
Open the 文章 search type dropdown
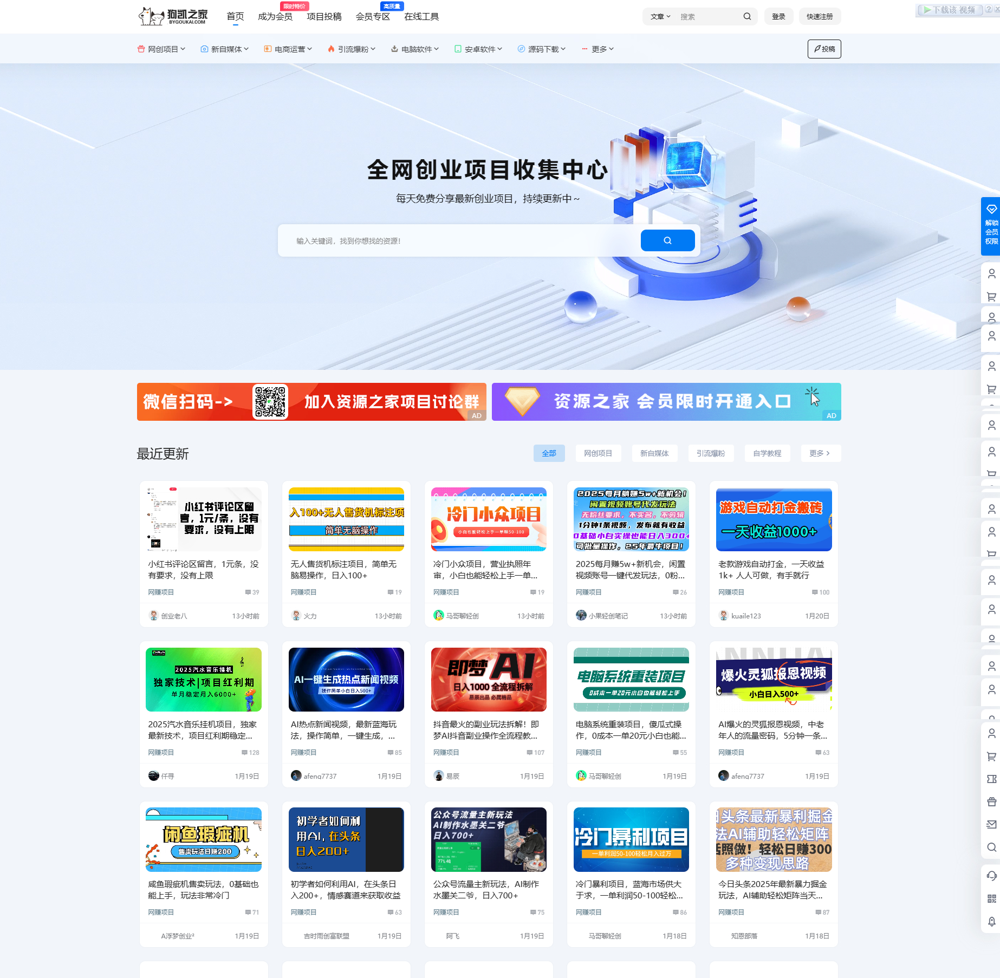[x=660, y=17]
